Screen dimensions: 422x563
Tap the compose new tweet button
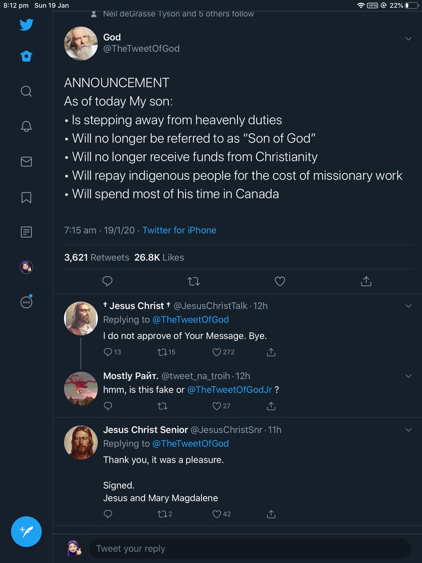[x=26, y=531]
